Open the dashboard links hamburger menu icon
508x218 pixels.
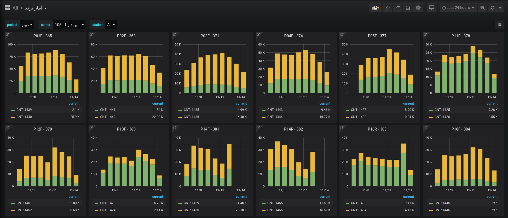pyautogui.click(x=500, y=25)
